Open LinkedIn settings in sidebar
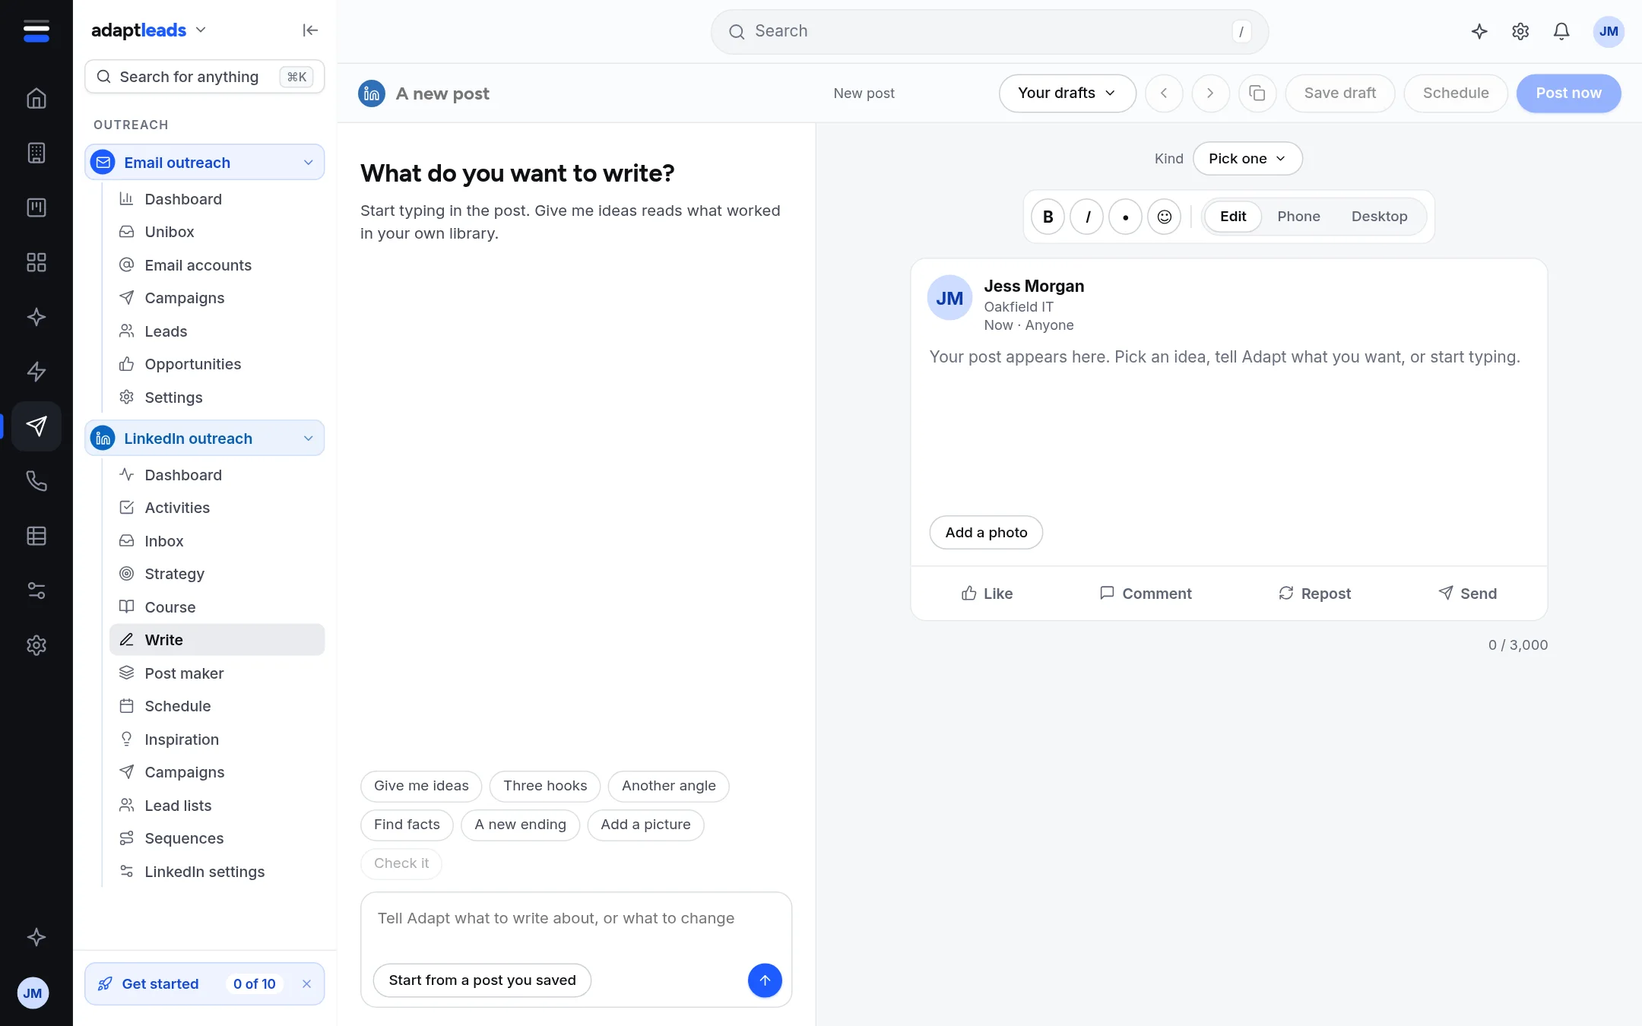This screenshot has height=1026, width=1642. (x=217, y=872)
